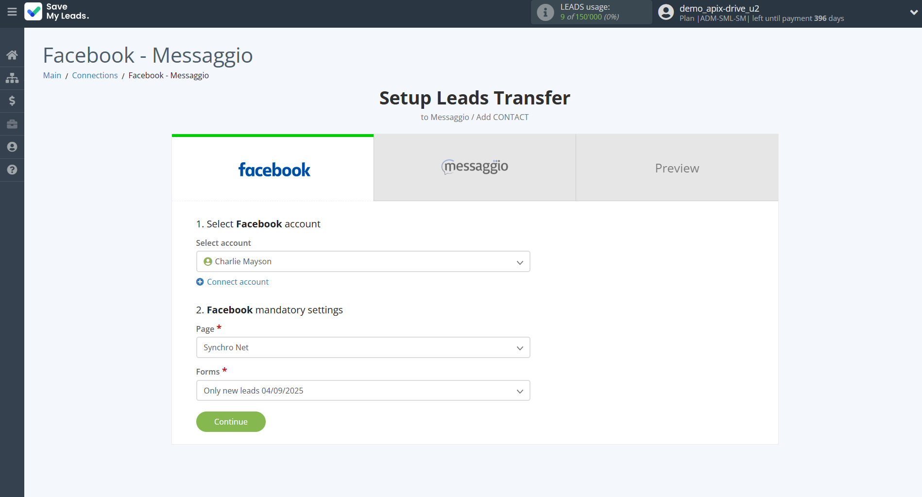Click the Save My Leads logo

tap(57, 12)
